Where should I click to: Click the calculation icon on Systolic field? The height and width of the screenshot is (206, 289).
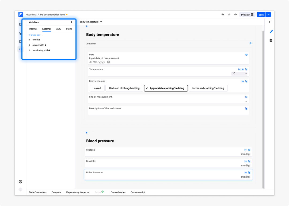[x=245, y=150]
